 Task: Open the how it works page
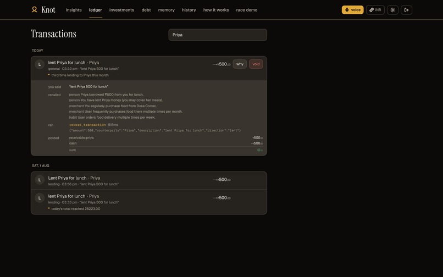[x=216, y=10]
